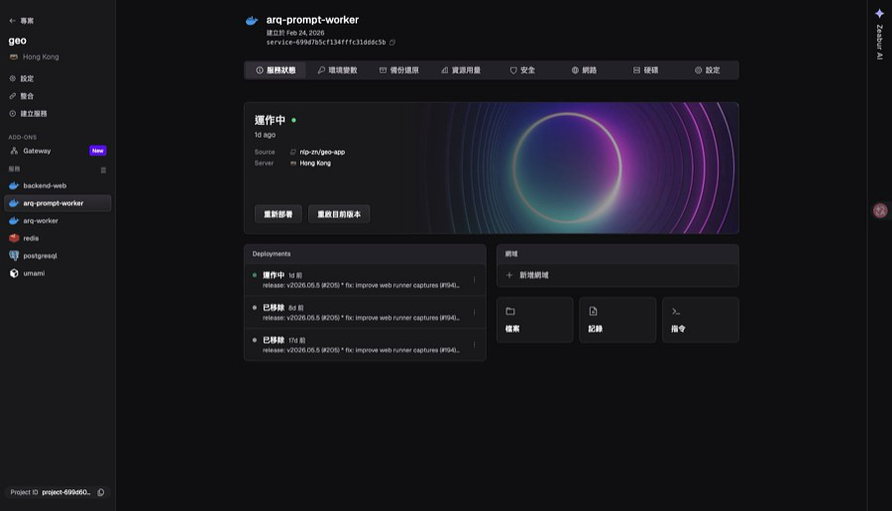Viewport: 892px width, 511px height.
Task: Switch to disk tab
Action: [x=645, y=70]
